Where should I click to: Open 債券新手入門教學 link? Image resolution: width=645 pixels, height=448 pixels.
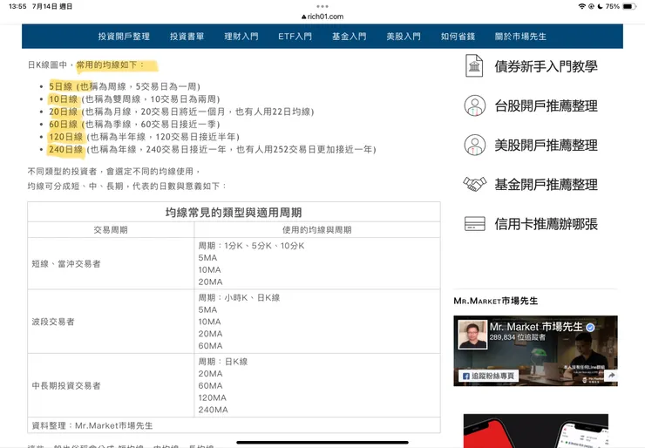(546, 66)
